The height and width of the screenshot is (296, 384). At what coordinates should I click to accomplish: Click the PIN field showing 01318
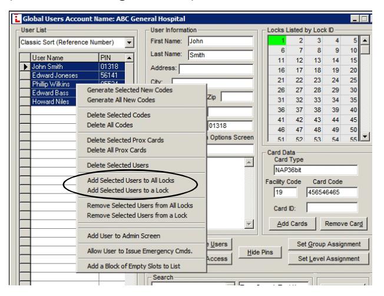point(230,126)
